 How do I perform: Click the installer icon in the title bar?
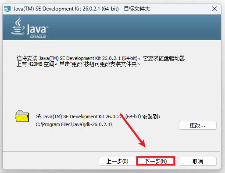point(7,9)
